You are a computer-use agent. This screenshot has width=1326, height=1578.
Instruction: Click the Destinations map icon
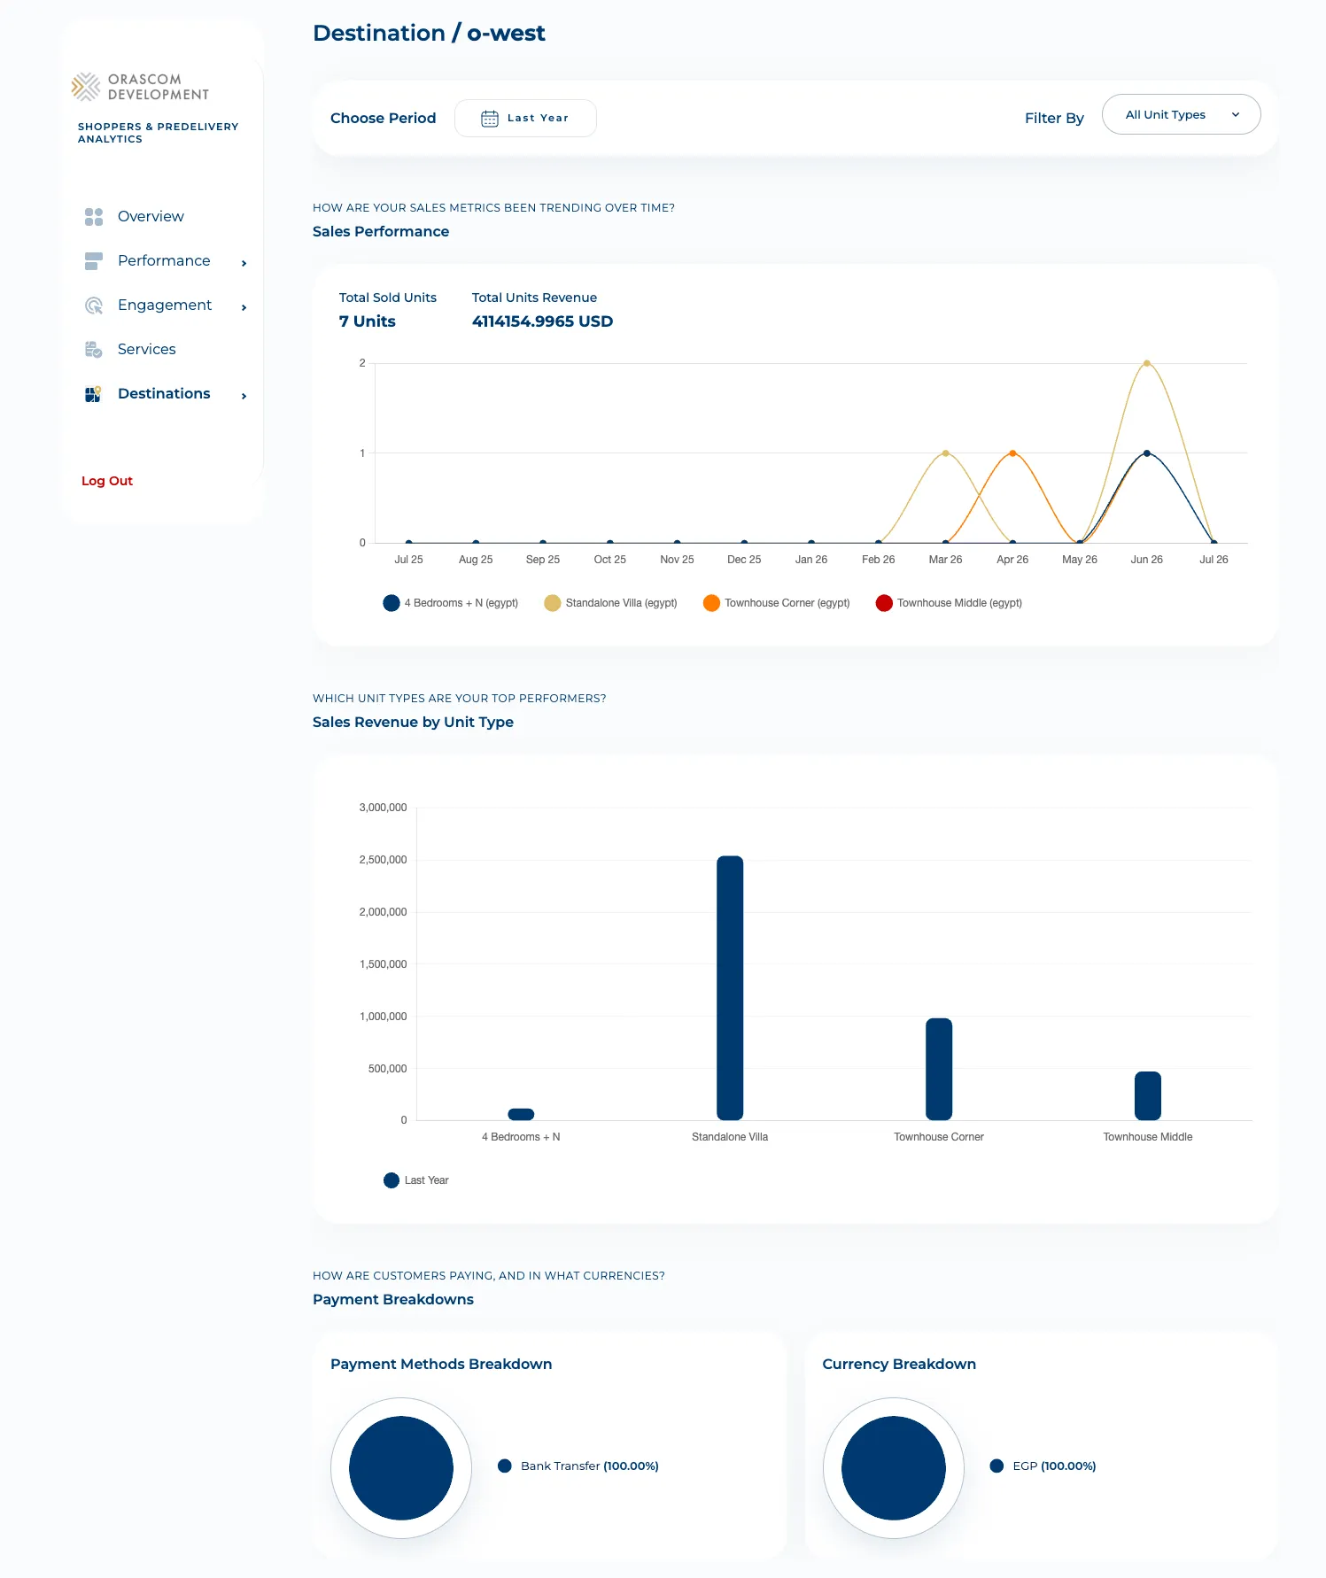click(94, 394)
